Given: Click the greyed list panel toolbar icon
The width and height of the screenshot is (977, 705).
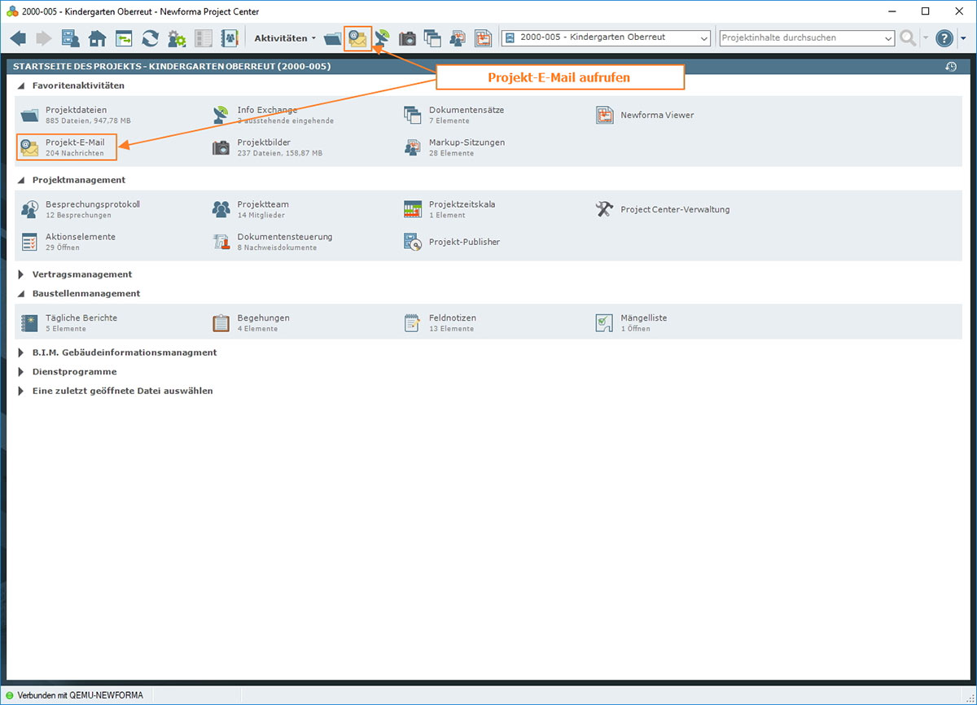Looking at the screenshot, I should pyautogui.click(x=204, y=38).
